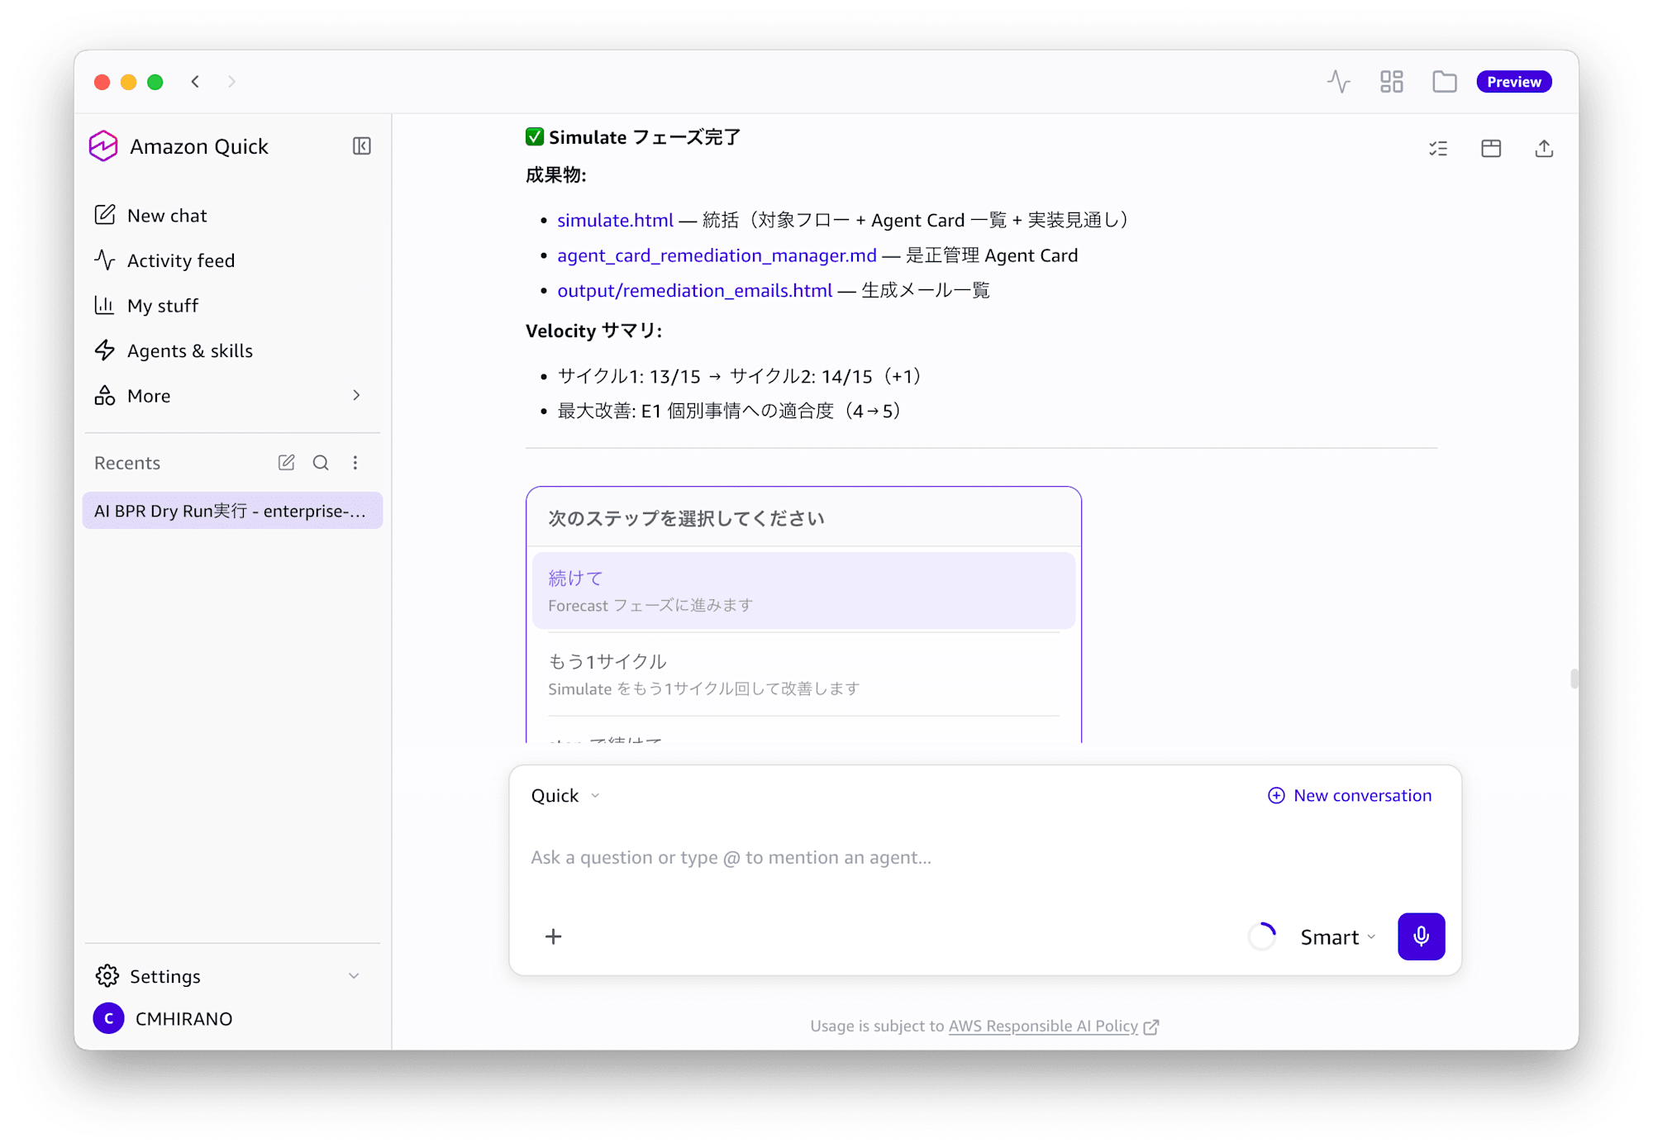Click the Recents heading
The height and width of the screenshot is (1148, 1653).
127,463
